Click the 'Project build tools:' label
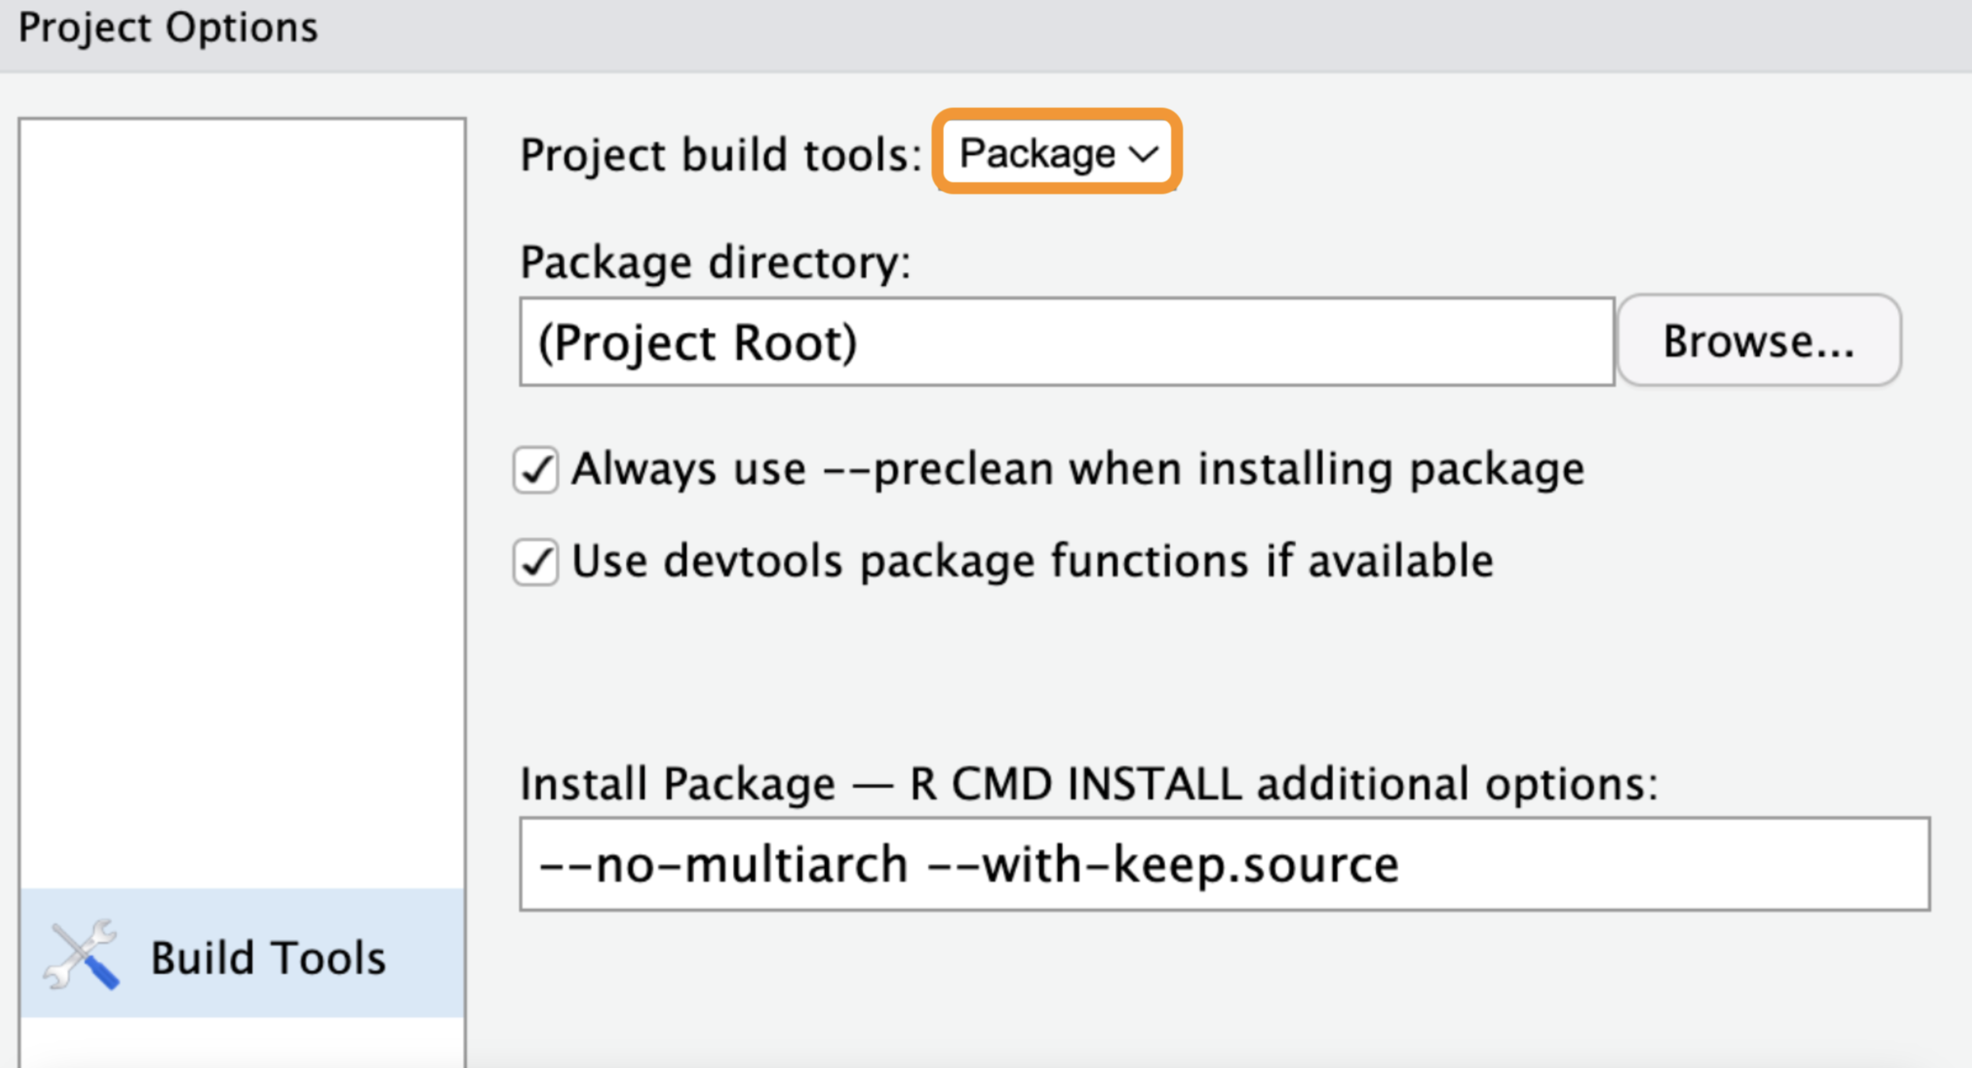Viewport: 1972px width, 1068px height. tap(719, 155)
